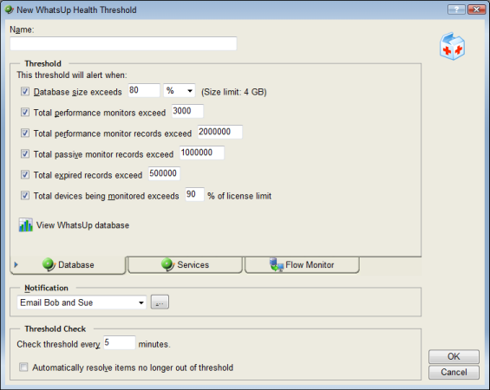
Task: Click the expired records field showing 500000
Action: (x=164, y=173)
